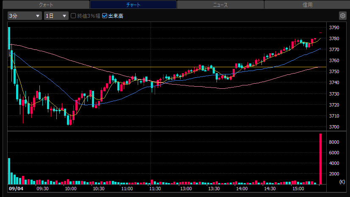The height and width of the screenshot is (197, 350).
Task: Open the ニュース tab
Action: (220, 5)
